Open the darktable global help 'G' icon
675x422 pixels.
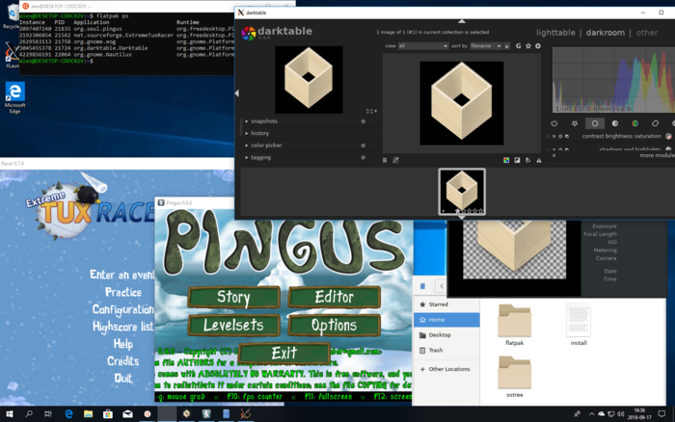point(519,45)
